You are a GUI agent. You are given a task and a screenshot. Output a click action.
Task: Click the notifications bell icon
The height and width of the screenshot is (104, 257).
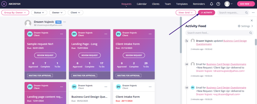(212, 4)
